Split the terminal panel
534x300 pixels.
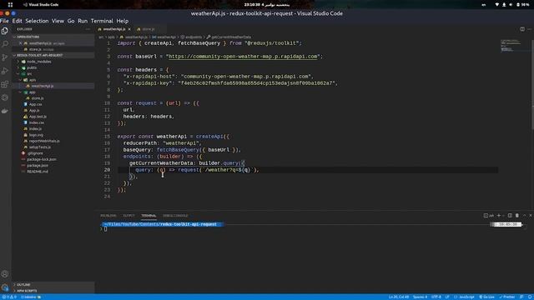click(510, 216)
